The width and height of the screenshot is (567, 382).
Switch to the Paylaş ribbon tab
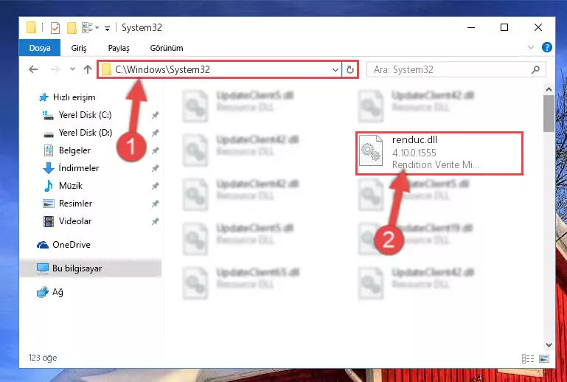pyautogui.click(x=119, y=48)
